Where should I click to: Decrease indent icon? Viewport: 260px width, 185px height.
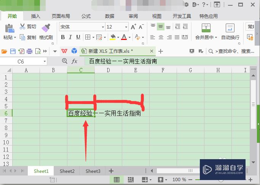178,27
